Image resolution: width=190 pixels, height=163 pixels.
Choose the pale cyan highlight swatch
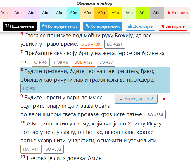click(60, 13)
